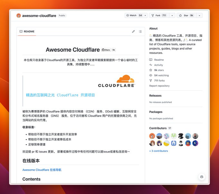Toggle Watch on the repository

[133, 15]
